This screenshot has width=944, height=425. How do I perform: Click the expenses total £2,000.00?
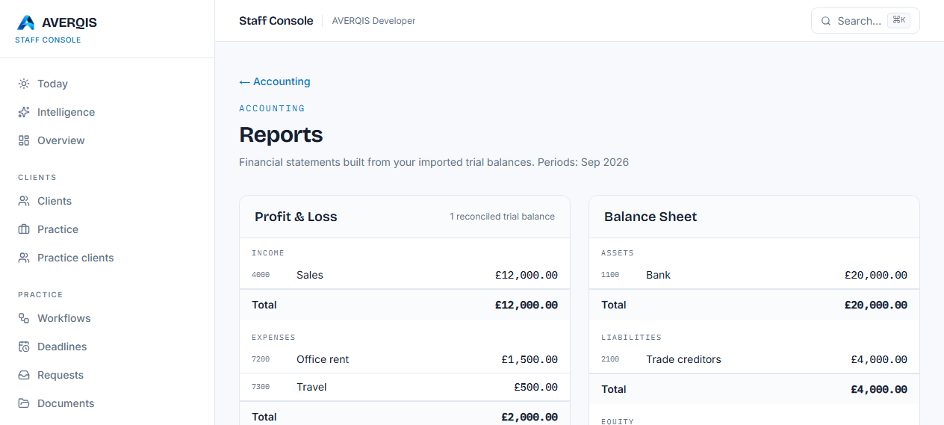530,417
